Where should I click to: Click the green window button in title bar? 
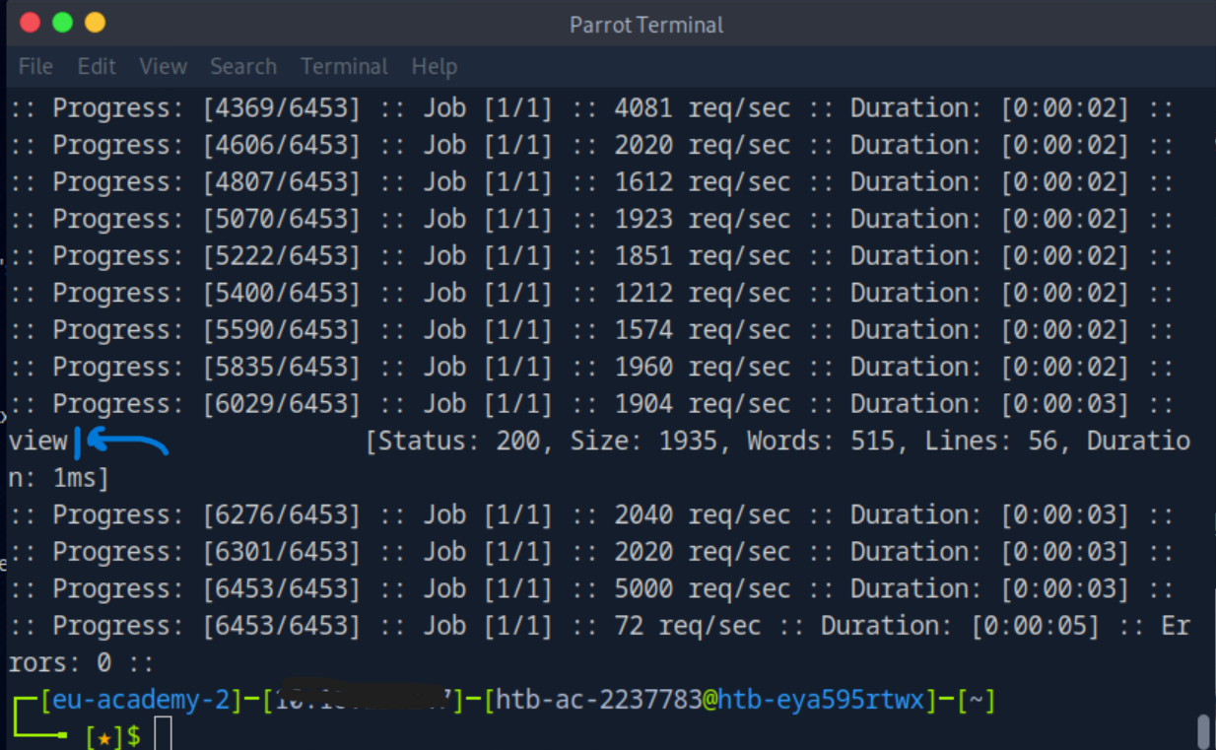(x=62, y=23)
